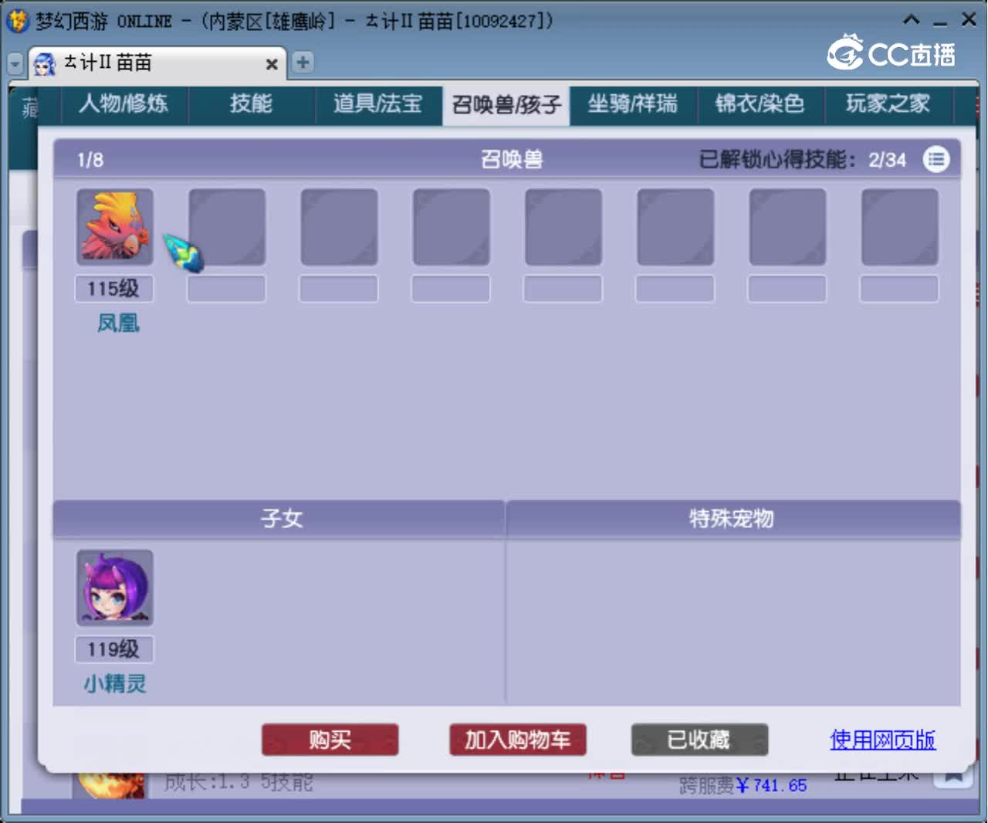Click the gray 已收藏 button
Image resolution: width=988 pixels, height=823 pixels.
click(699, 740)
